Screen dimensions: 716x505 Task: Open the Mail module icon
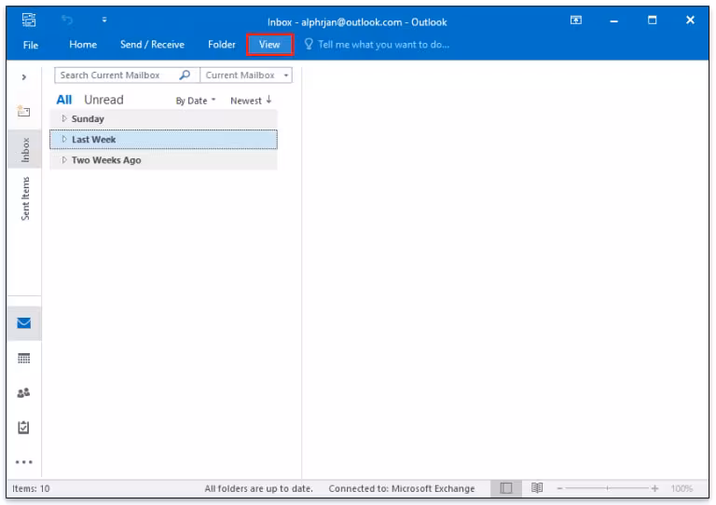coord(23,323)
